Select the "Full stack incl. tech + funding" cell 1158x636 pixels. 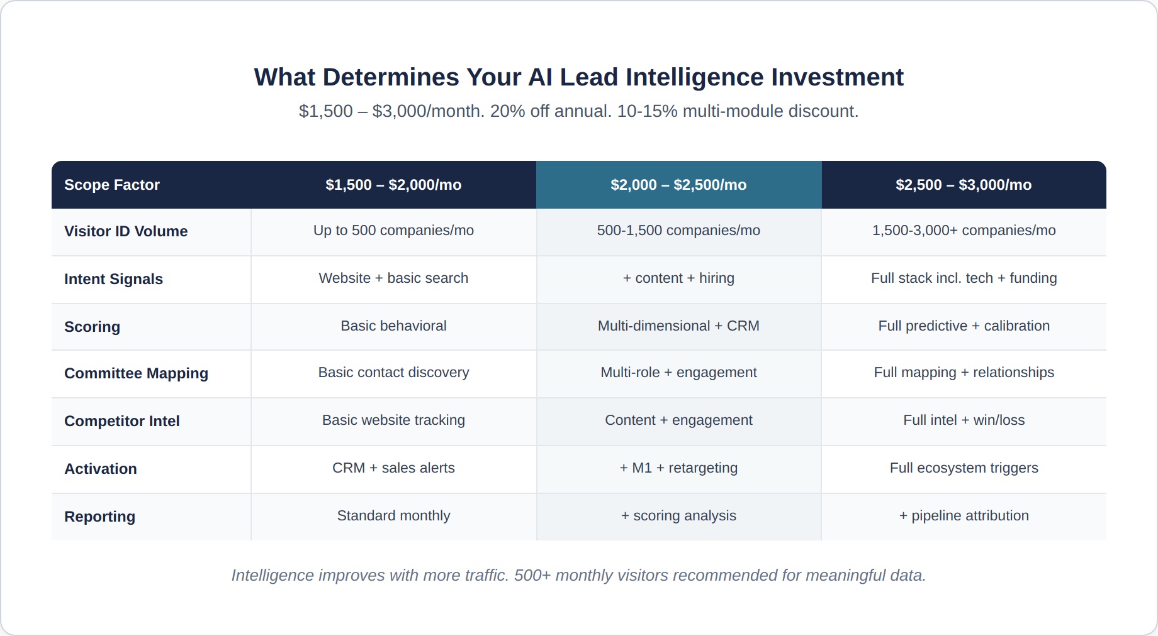click(964, 278)
